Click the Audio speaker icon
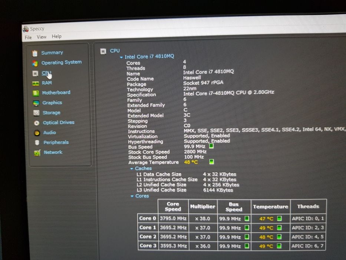 point(37,133)
